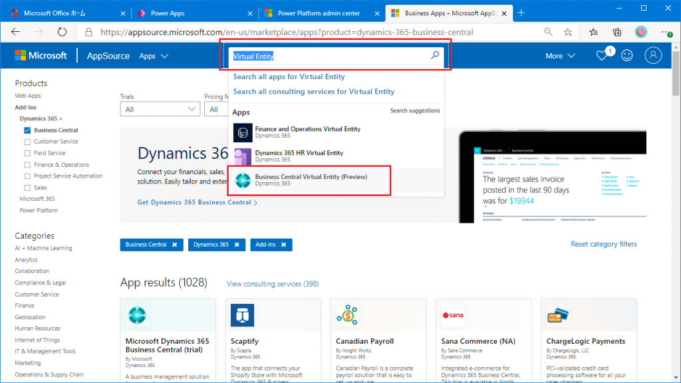The height and width of the screenshot is (383, 681).
Task: Open the Pricing Model dropdown
Action: tap(216, 110)
